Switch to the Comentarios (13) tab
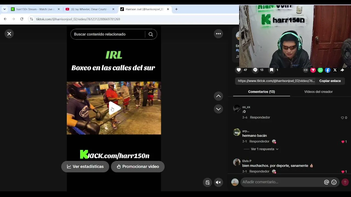The image size is (351, 197). (261, 92)
